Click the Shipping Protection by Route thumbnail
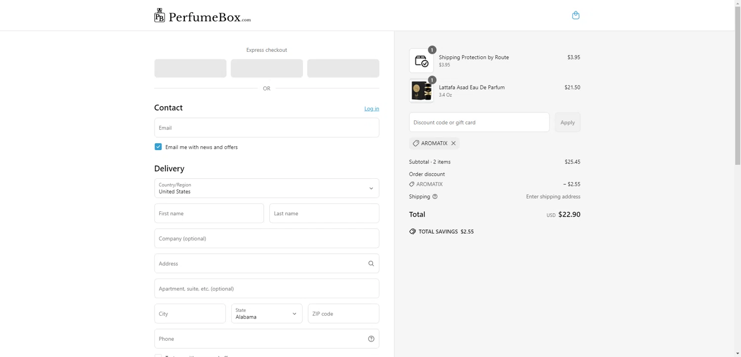 [421, 61]
